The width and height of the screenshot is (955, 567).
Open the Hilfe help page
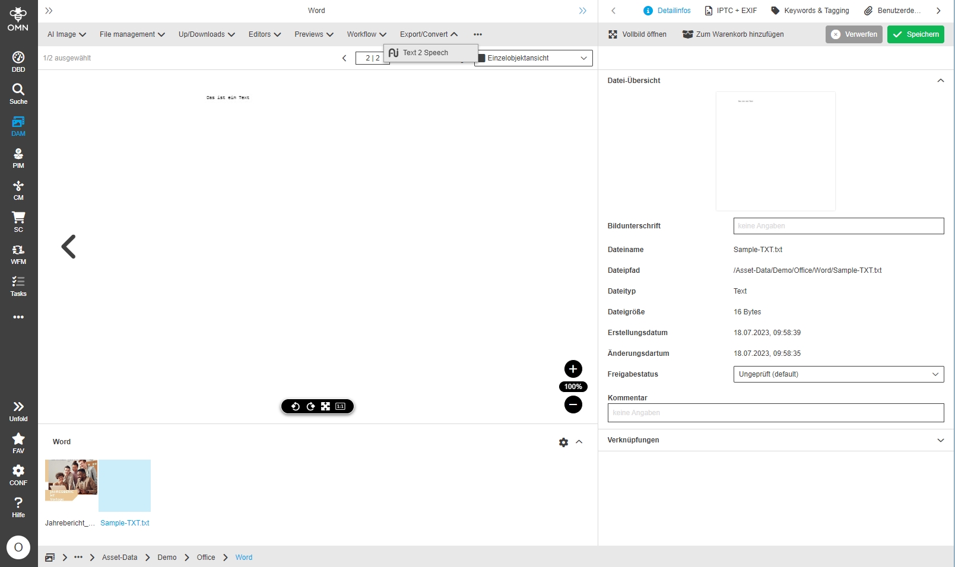pos(18,507)
